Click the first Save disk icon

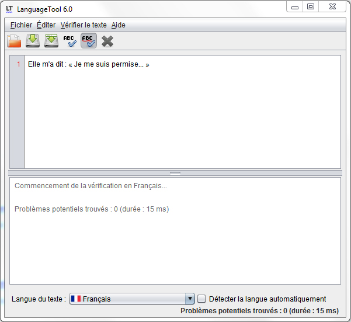pos(33,41)
